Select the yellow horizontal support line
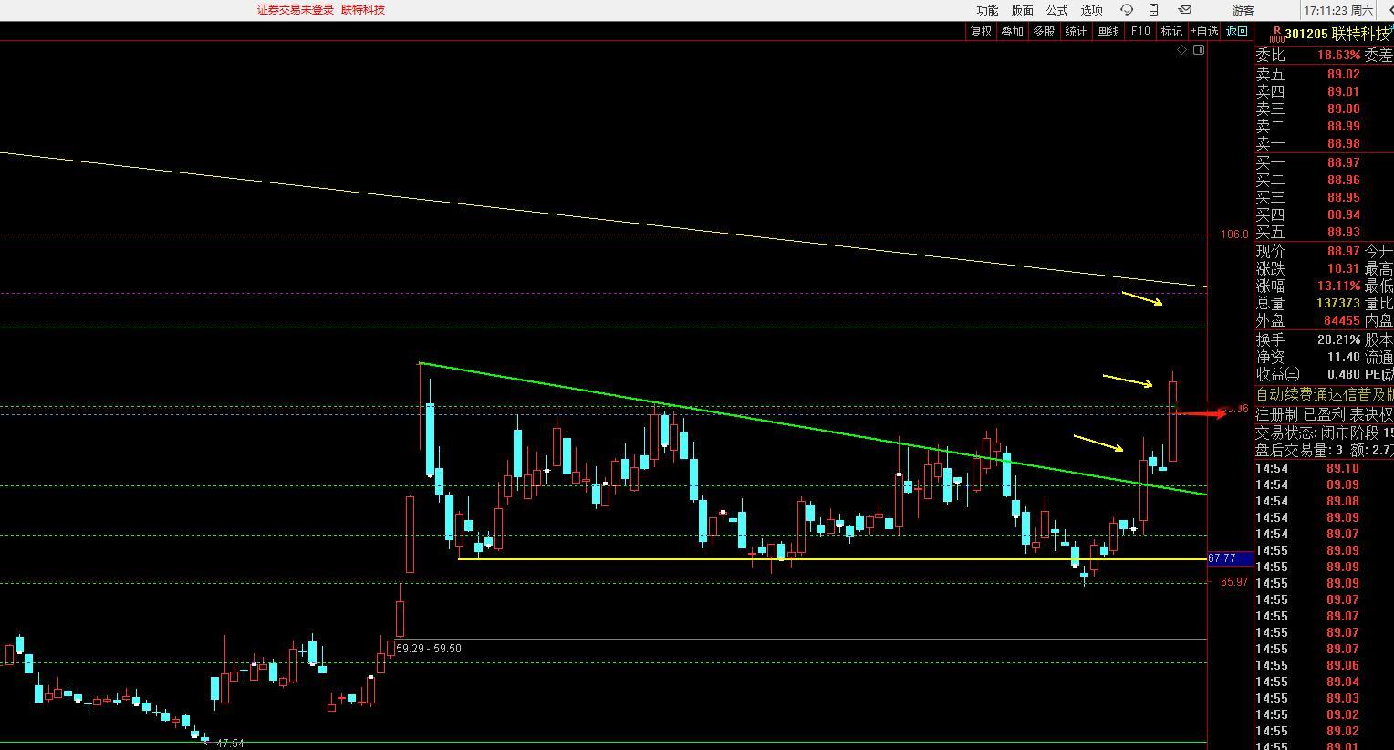 click(832, 558)
